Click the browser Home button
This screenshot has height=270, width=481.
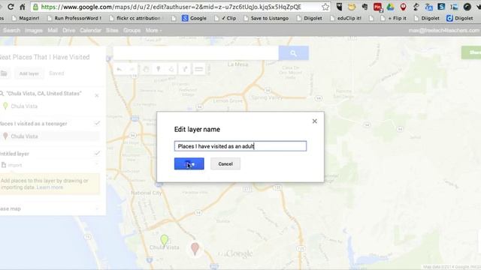tap(23, 7)
